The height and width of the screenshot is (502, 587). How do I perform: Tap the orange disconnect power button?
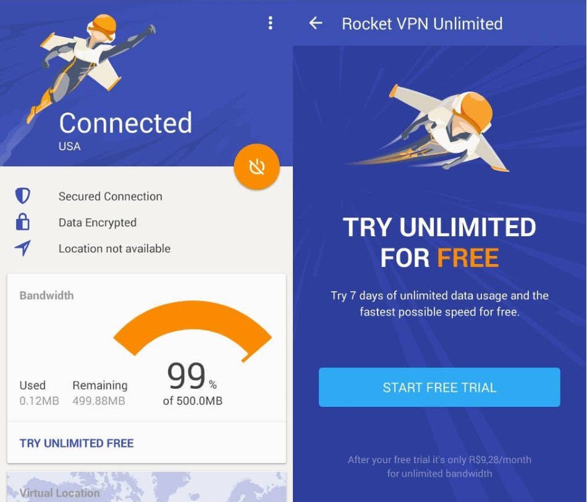tap(257, 167)
